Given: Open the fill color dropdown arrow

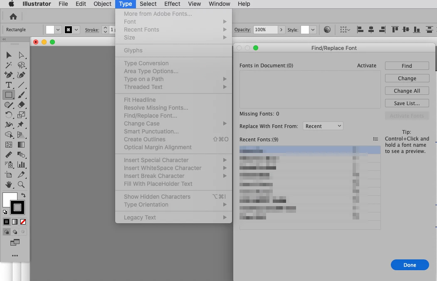Looking at the screenshot, I should point(58,30).
